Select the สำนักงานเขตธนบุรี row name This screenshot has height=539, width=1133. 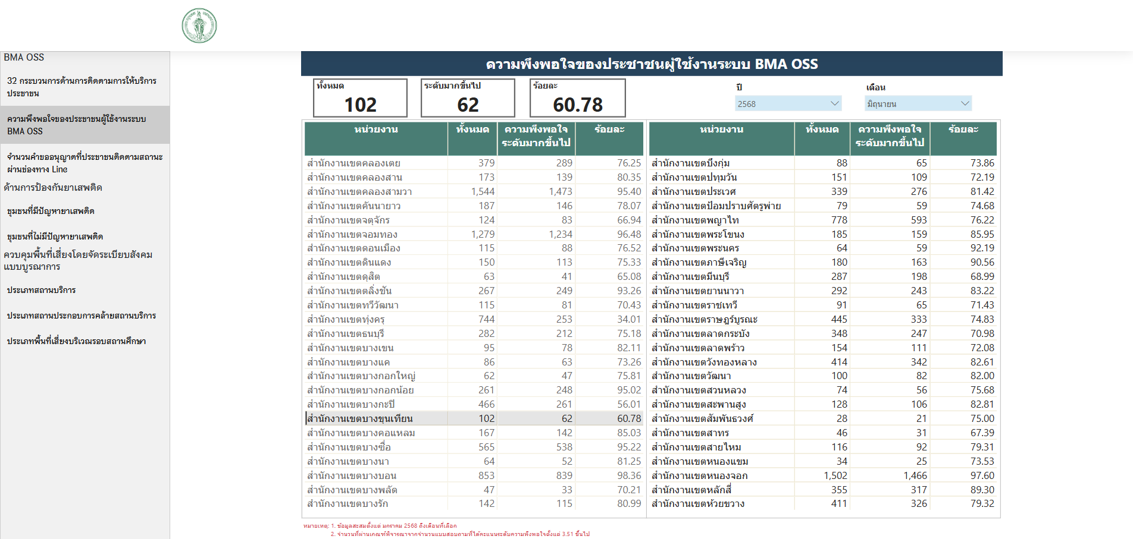click(x=346, y=333)
